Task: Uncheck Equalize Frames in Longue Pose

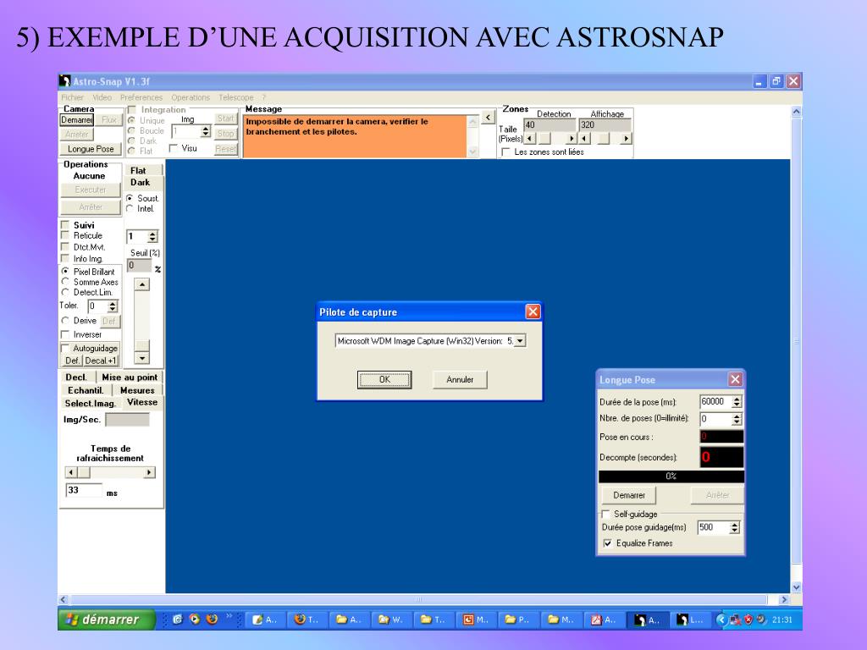Action: (607, 543)
